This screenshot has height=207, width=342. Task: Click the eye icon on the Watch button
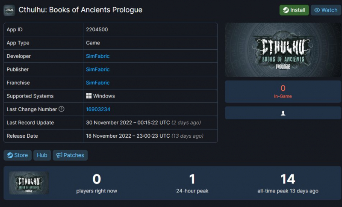(317, 10)
